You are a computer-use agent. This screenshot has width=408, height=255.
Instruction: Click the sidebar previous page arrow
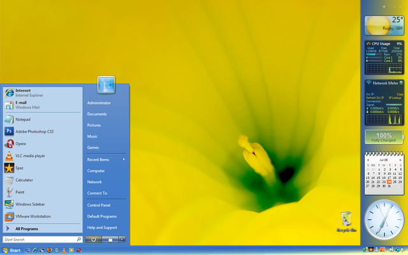(x=394, y=6)
